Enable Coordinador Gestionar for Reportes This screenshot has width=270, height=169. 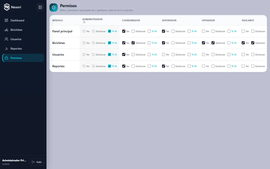133,66
